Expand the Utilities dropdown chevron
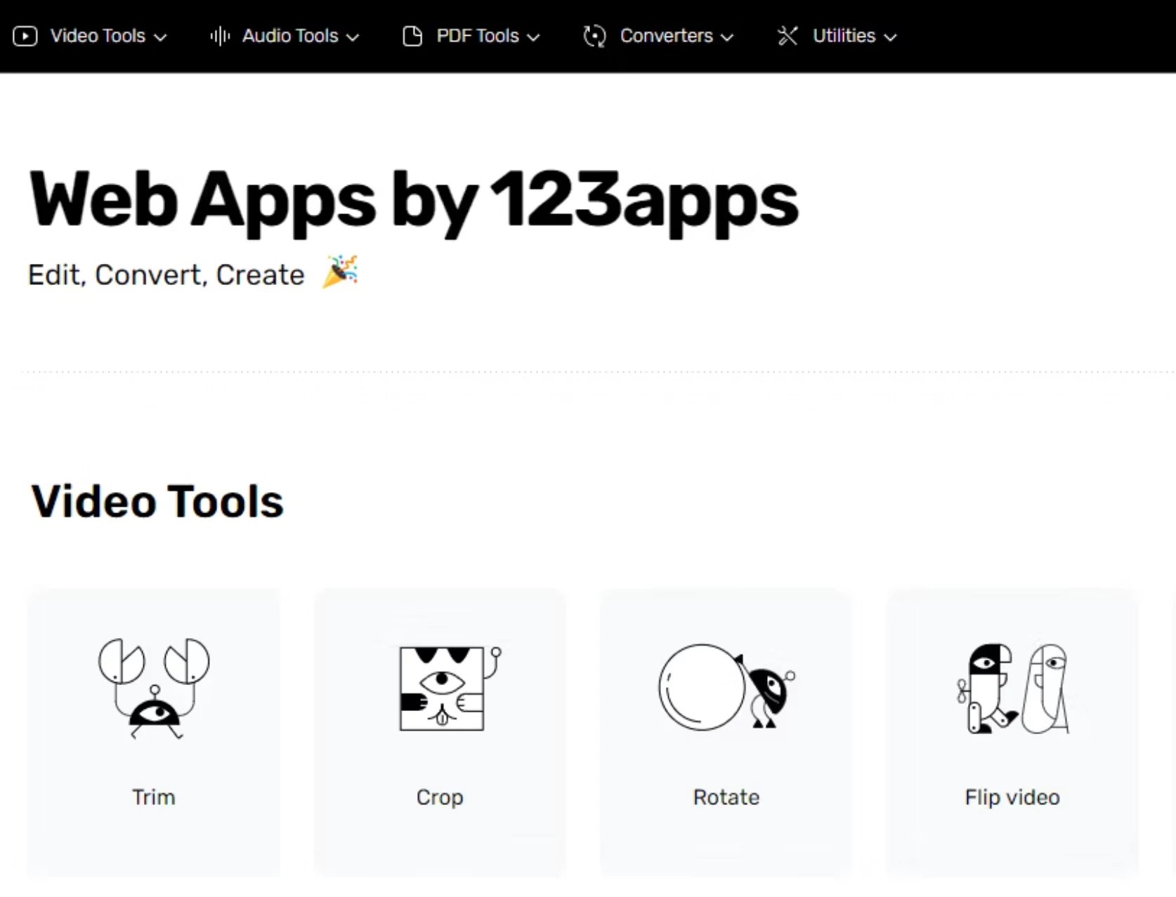This screenshot has height=897, width=1176. click(891, 37)
